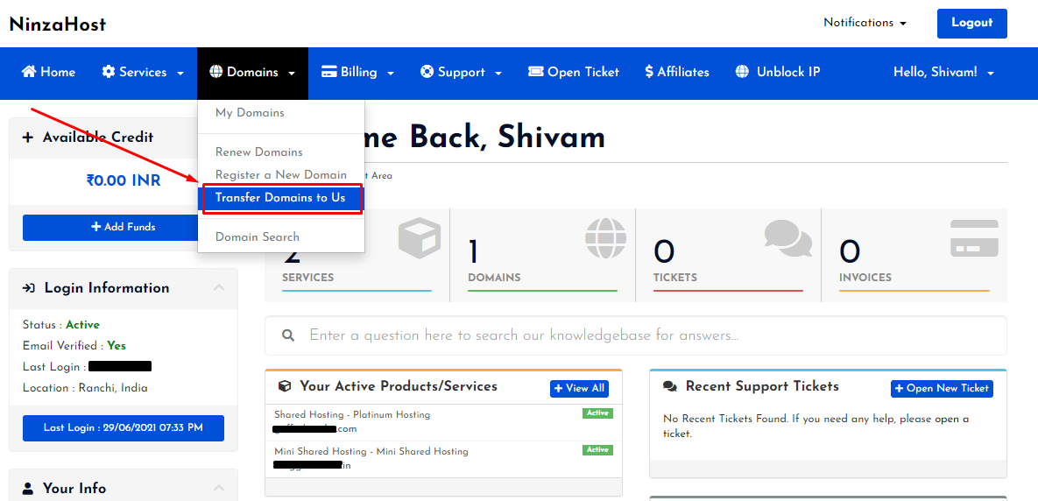Open the Tickets stat tile
This screenshot has width=1038, height=501.
pos(728,255)
